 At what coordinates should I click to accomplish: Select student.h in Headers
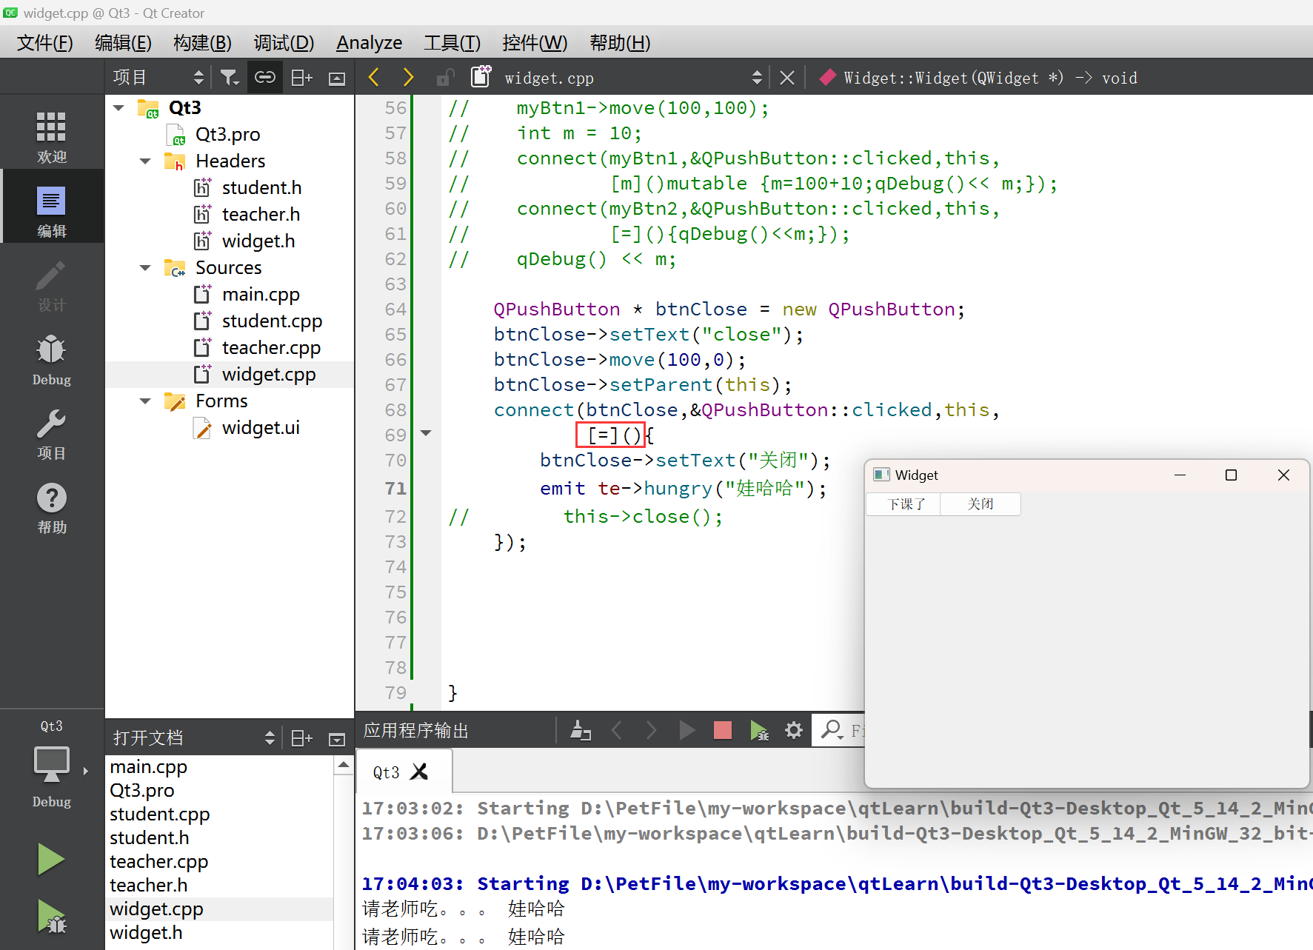tap(261, 188)
